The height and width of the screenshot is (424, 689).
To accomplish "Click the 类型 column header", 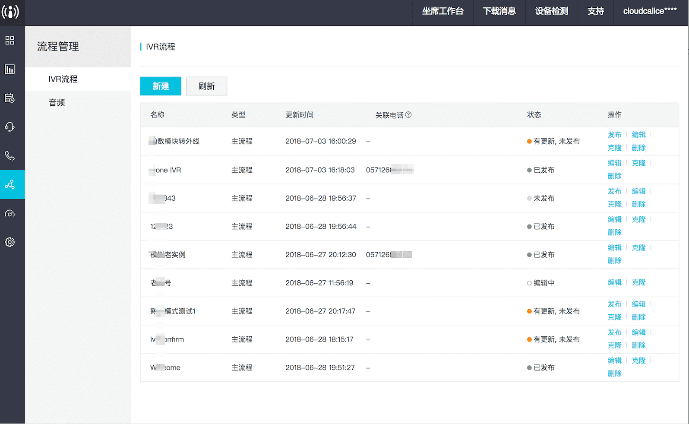I will (238, 114).
